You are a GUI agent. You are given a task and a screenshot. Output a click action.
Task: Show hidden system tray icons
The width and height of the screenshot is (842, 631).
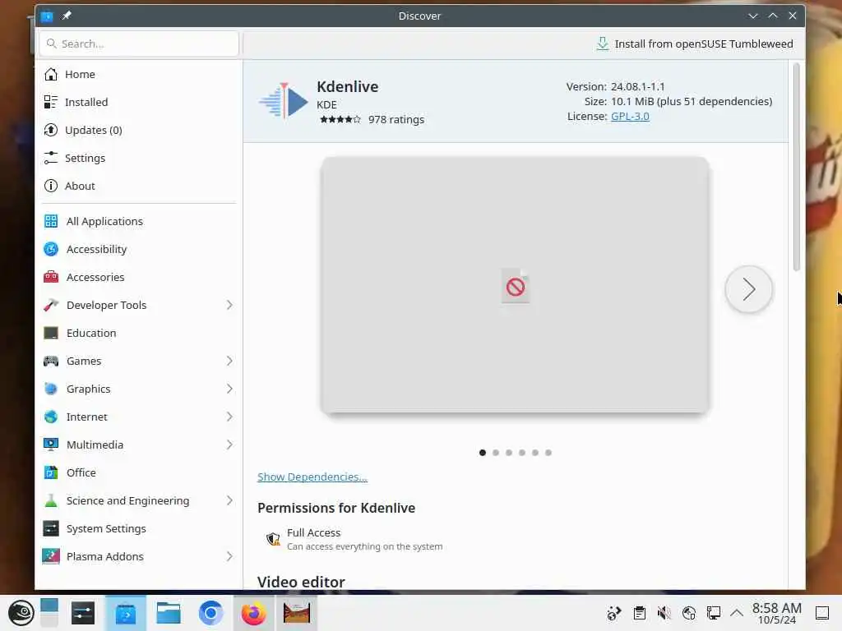[x=737, y=613]
